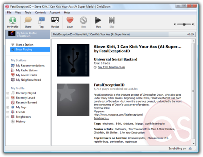Select the Now Playing entry
The image size is (203, 157).
point(30,49)
